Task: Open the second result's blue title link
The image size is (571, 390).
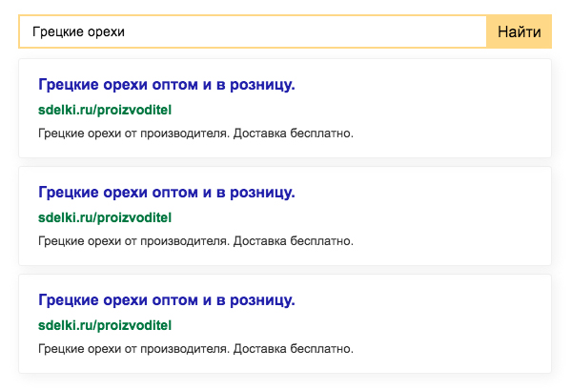Action: pos(167,193)
